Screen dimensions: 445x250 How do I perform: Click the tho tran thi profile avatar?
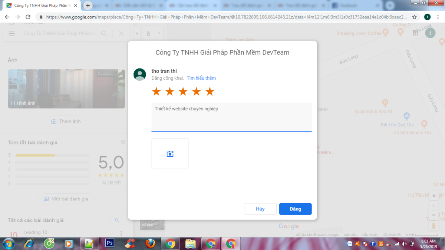tap(140, 74)
